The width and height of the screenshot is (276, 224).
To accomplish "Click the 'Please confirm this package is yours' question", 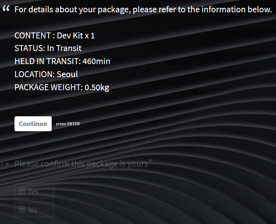I will [x=81, y=164].
